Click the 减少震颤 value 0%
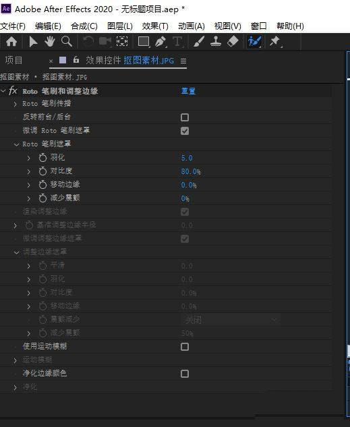Viewport: 350px width, 427px height. point(185,198)
